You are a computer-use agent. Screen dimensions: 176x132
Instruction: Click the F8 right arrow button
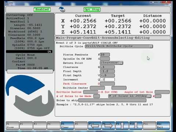point(108,125)
